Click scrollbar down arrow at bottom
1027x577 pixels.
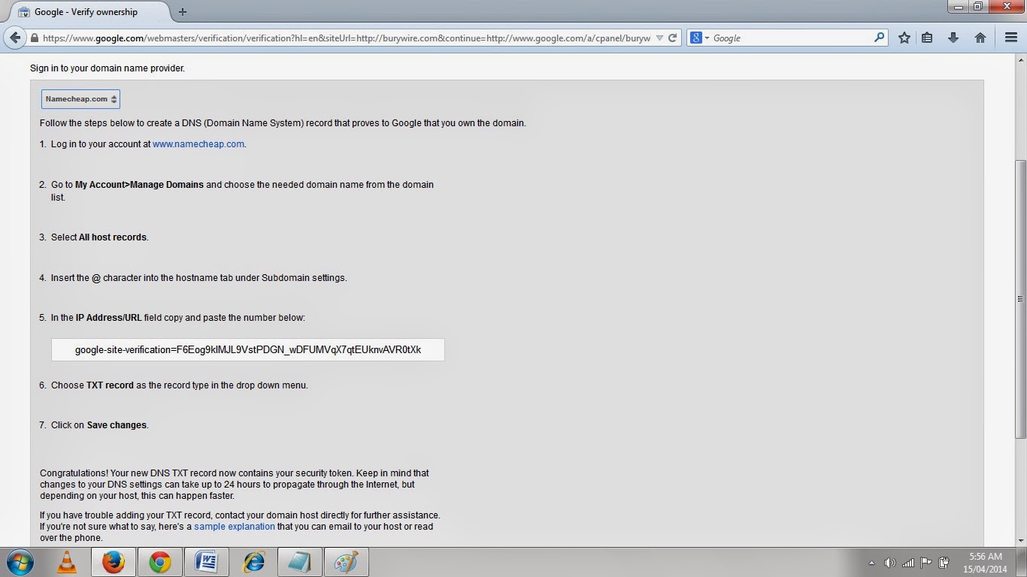pos(1020,540)
